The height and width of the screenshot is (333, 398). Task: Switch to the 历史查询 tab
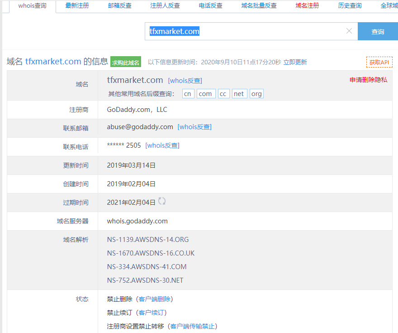(350, 6)
